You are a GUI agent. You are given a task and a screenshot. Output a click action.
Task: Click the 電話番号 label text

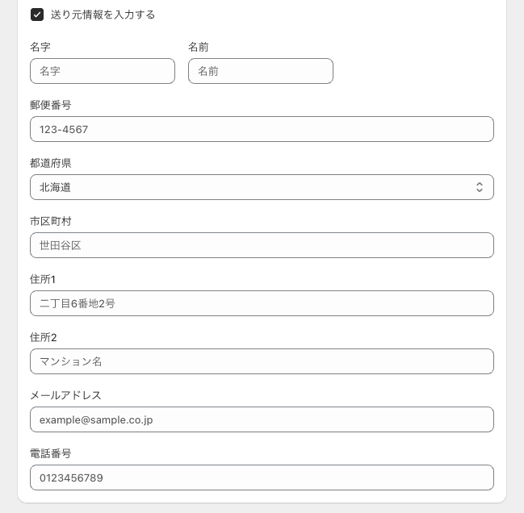51,453
